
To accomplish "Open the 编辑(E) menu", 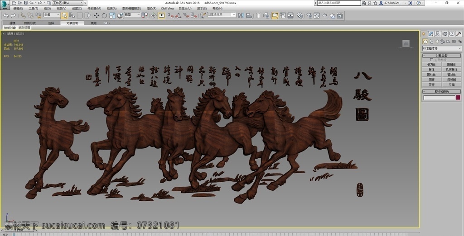I will [x=18, y=9].
